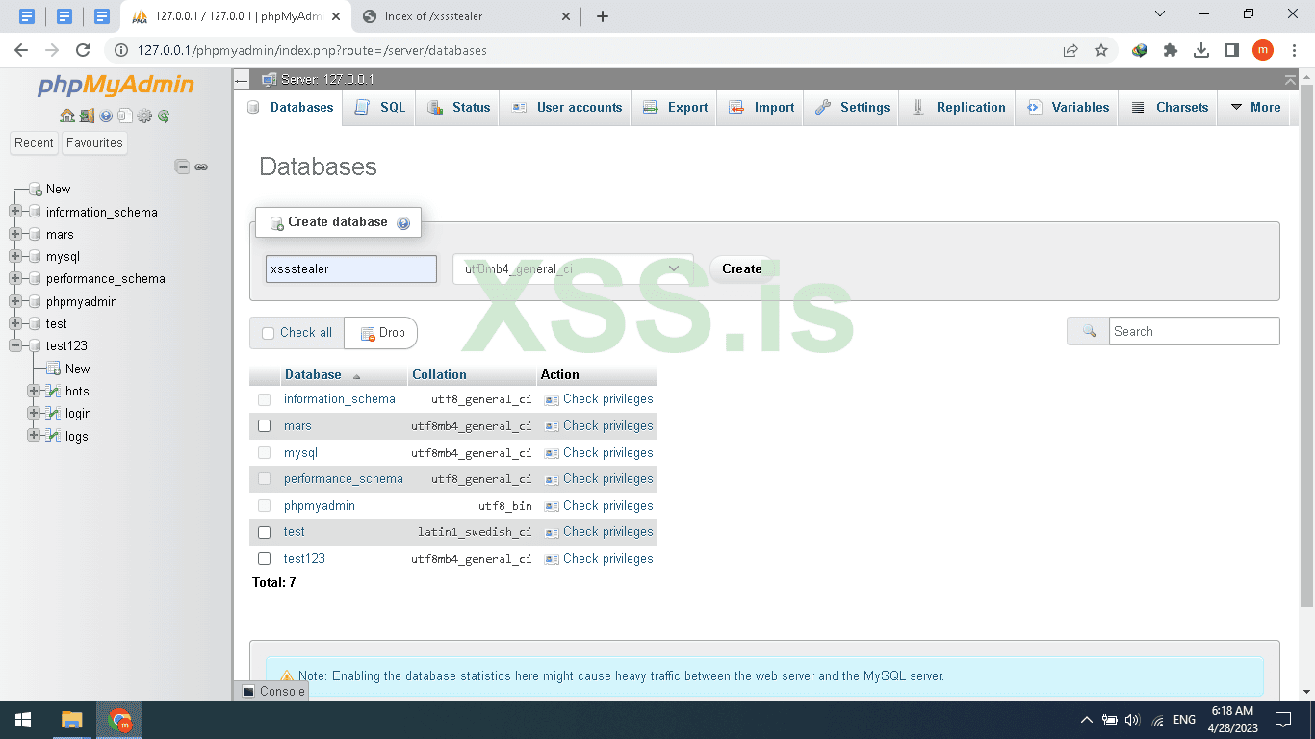Open the phpMyAdmin documentation icon
Image resolution: width=1315 pixels, height=739 pixels.
106,115
